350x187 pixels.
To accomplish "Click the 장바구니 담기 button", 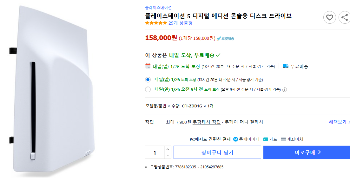I will (x=217, y=153).
